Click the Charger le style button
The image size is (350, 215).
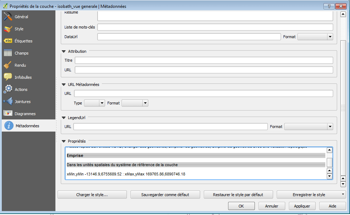coord(92,195)
